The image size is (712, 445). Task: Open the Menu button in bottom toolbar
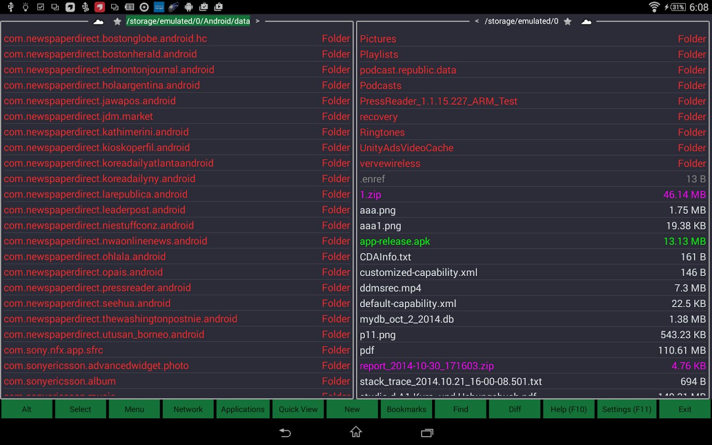[x=134, y=409]
